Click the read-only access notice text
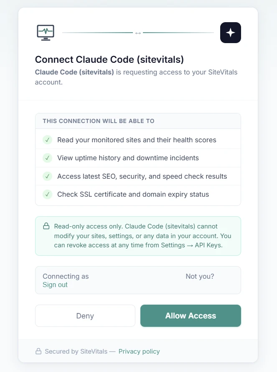Image resolution: width=277 pixels, height=372 pixels. 142,236
